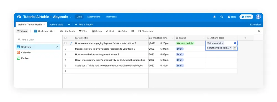Expand the Actions table tab dropdown chevron

pyautogui.click(x=69, y=25)
